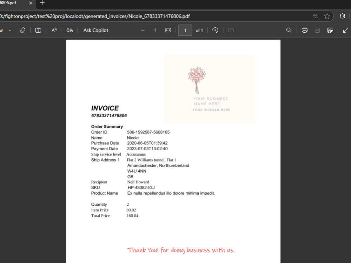Screen dimensions: 351x263
Task: Open the browser extensions puzzle icon
Action: (342, 16)
